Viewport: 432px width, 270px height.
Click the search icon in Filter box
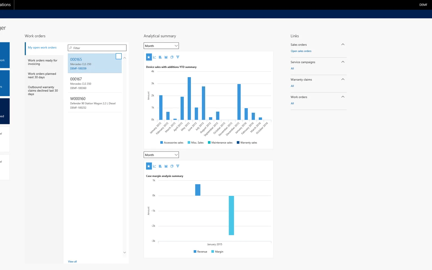[x=71, y=48]
